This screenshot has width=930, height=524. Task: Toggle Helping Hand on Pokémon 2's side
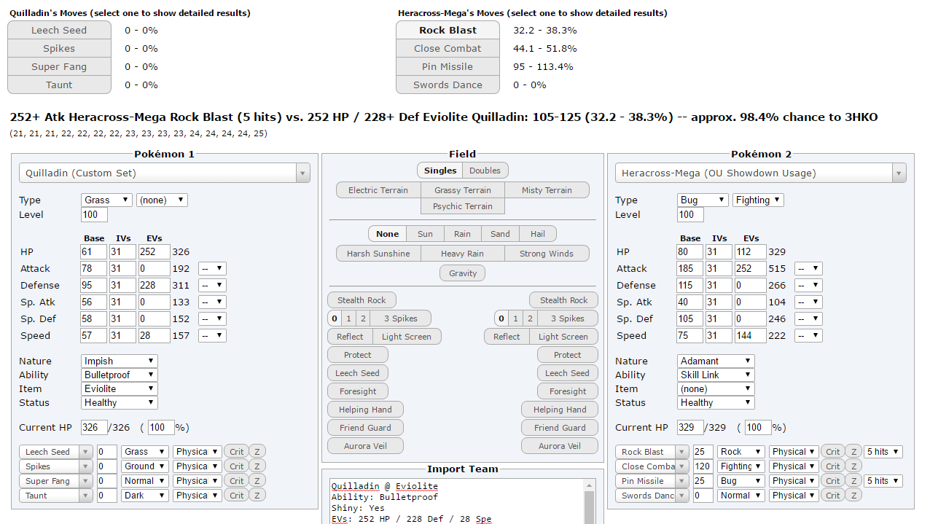[560, 410]
